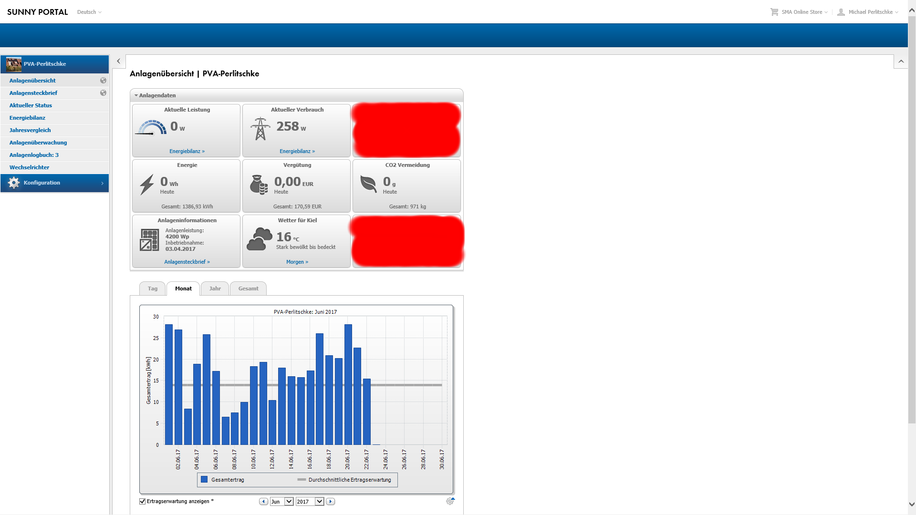Open the Morgen weather link
916x515 pixels.
pyautogui.click(x=297, y=262)
